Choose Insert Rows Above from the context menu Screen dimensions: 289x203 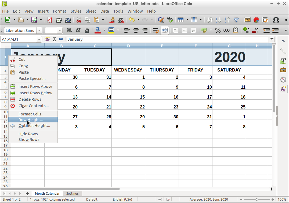pos(36,86)
